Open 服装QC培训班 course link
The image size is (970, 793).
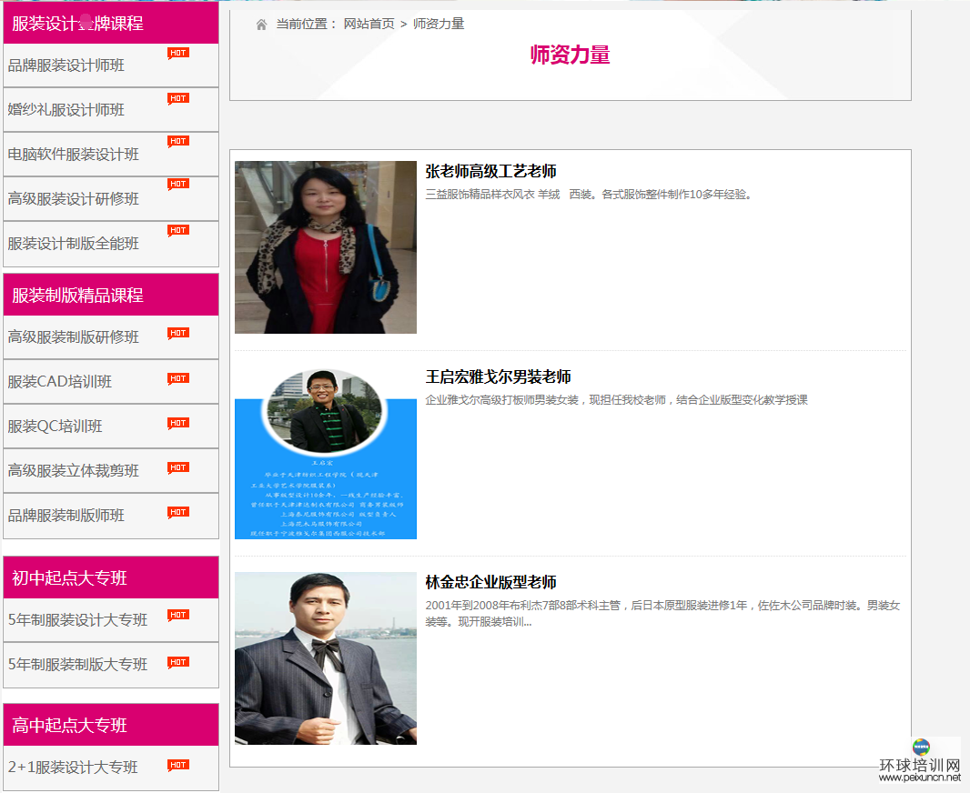pos(56,427)
